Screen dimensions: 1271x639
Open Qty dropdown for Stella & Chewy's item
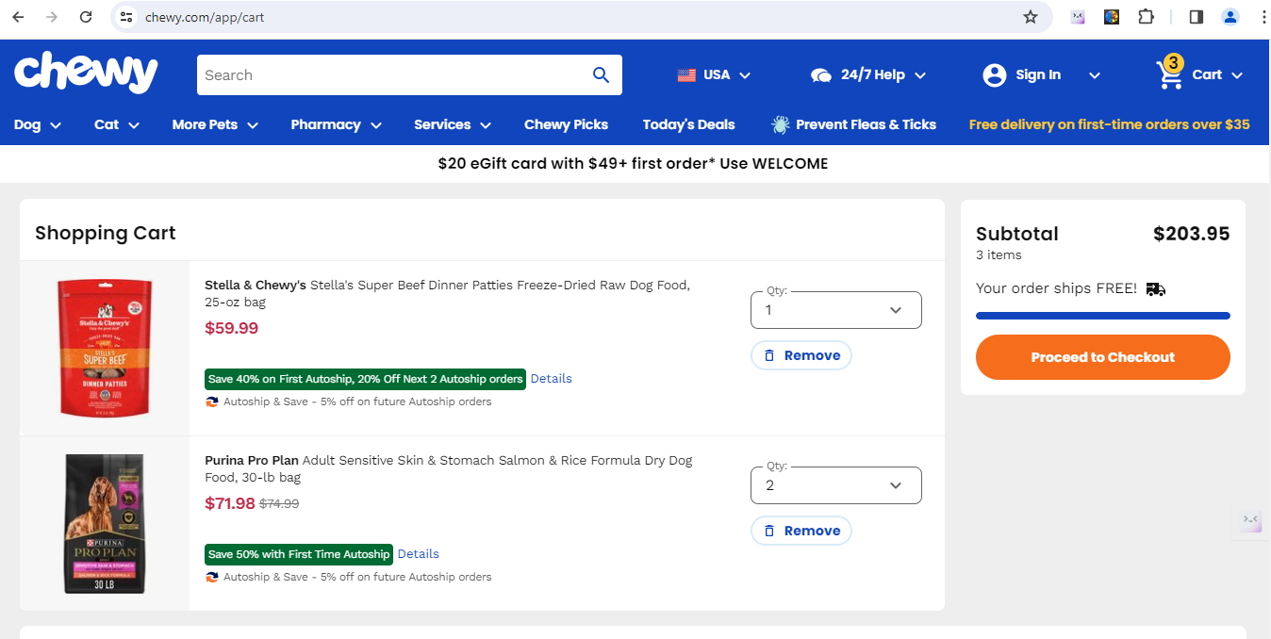click(x=836, y=310)
